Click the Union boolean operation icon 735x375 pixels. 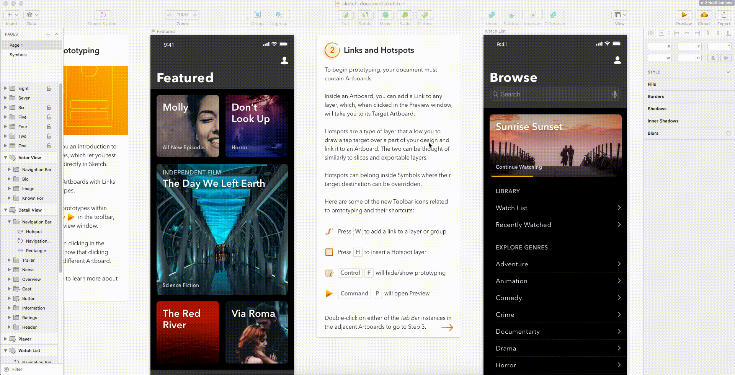click(491, 15)
